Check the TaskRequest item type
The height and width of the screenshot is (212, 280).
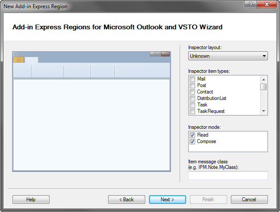click(x=192, y=111)
